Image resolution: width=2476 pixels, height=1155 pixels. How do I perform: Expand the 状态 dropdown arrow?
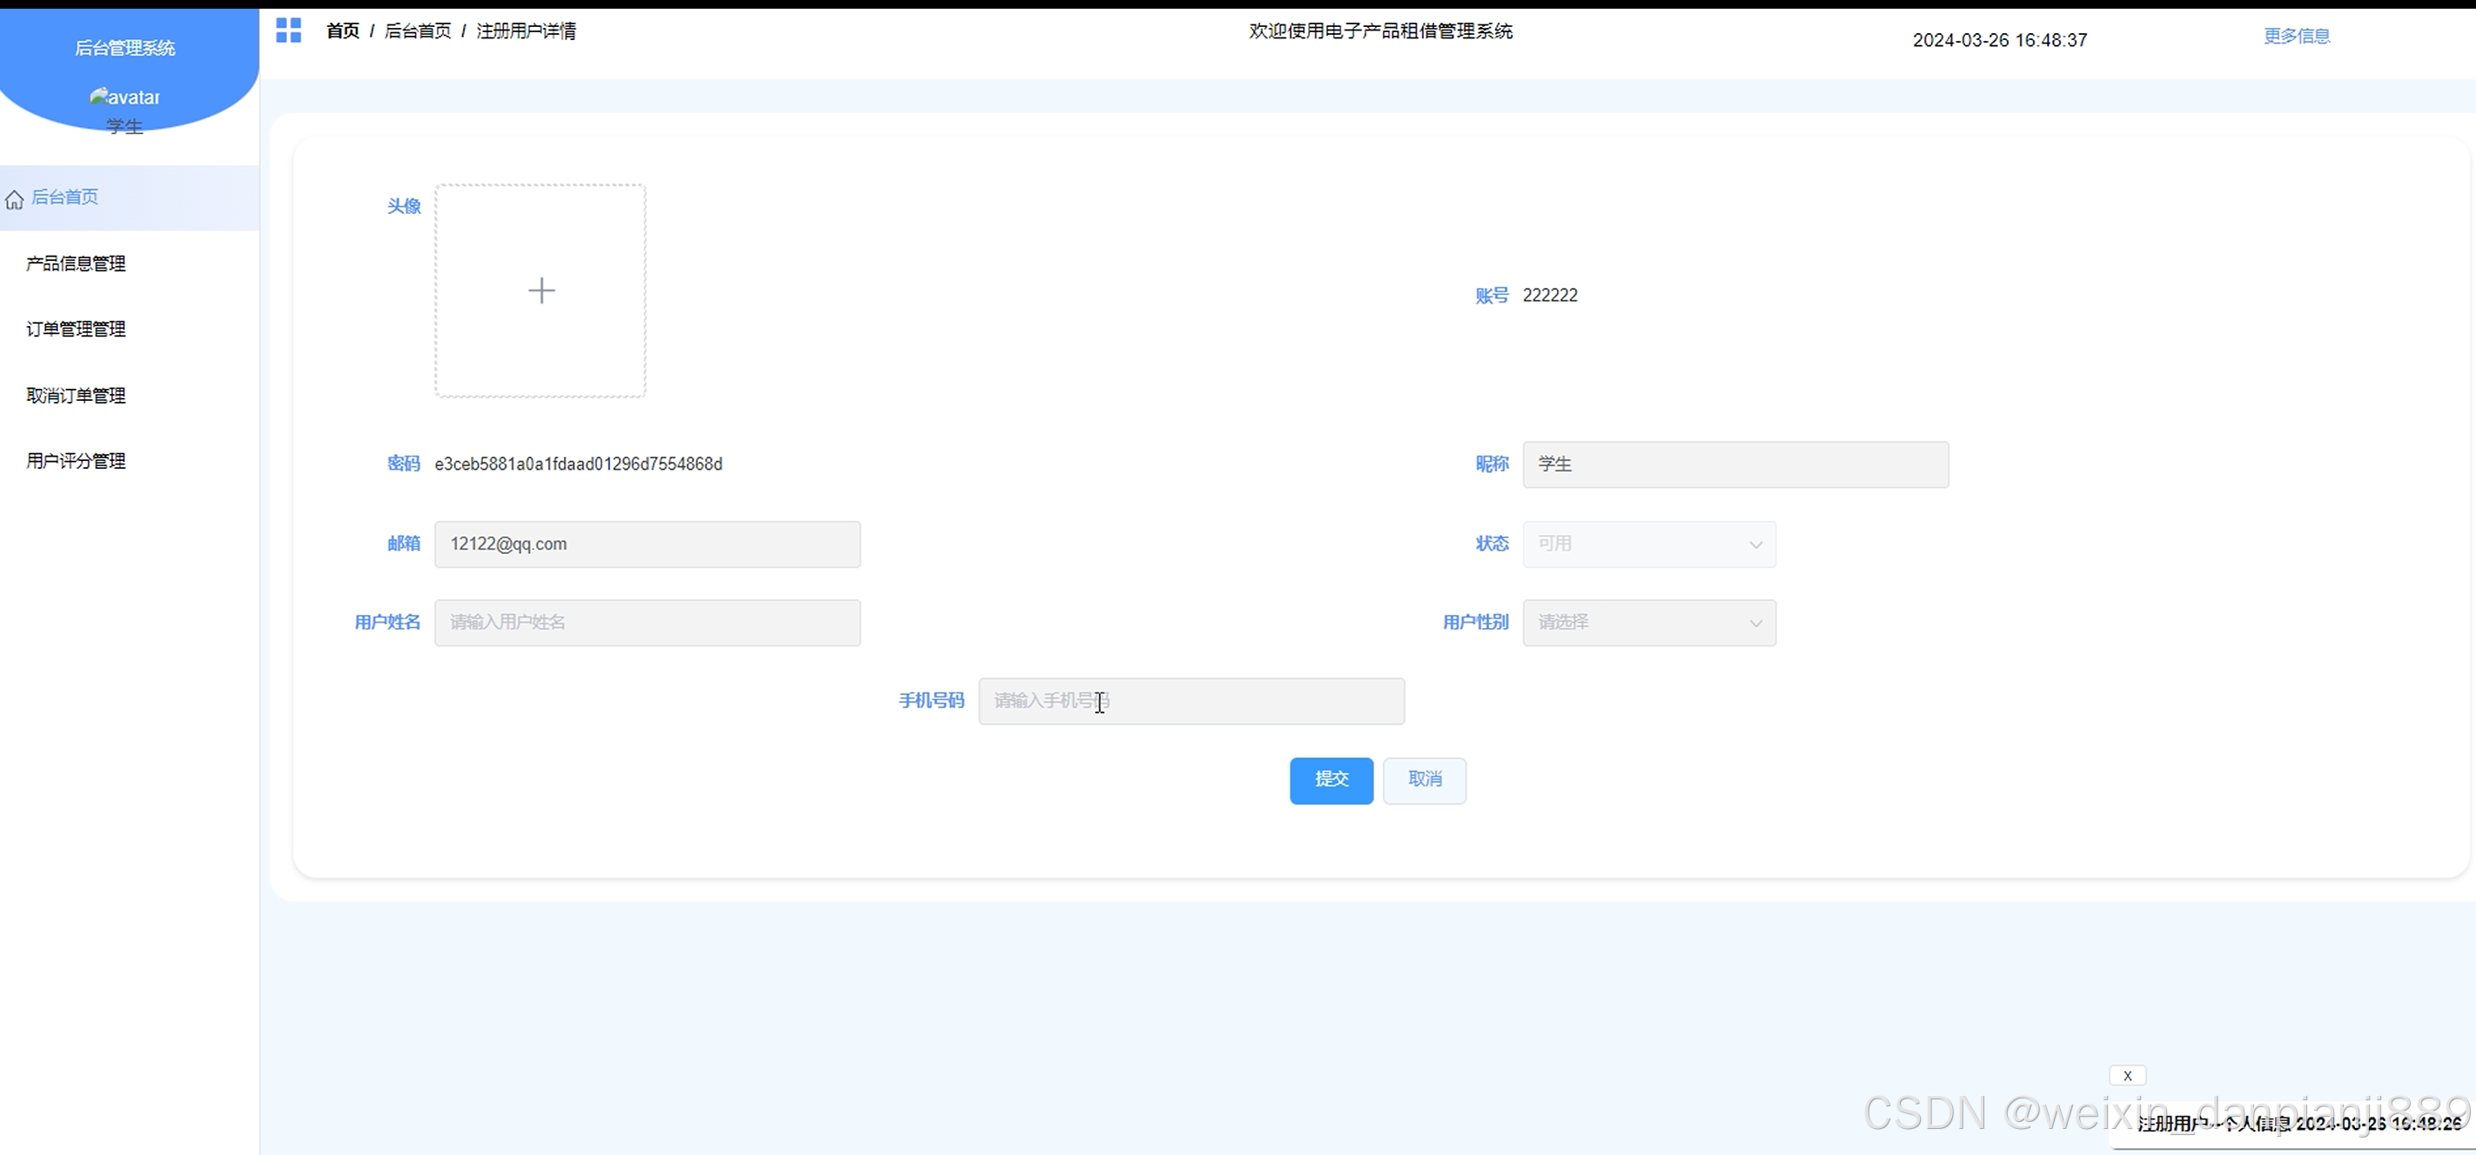point(1755,544)
